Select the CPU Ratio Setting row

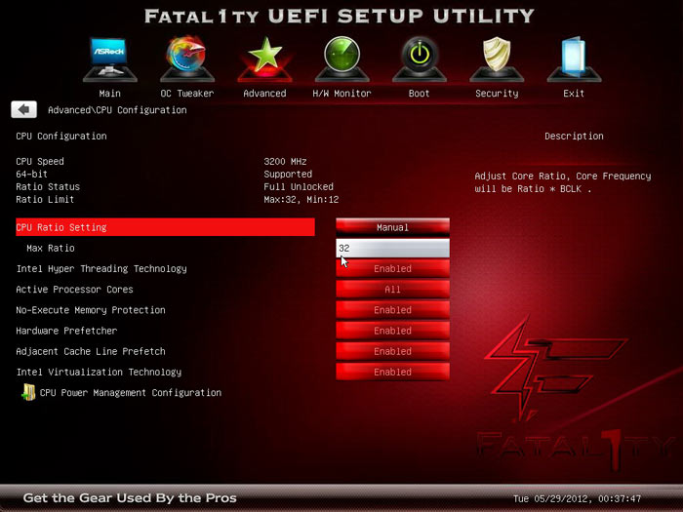click(165, 227)
